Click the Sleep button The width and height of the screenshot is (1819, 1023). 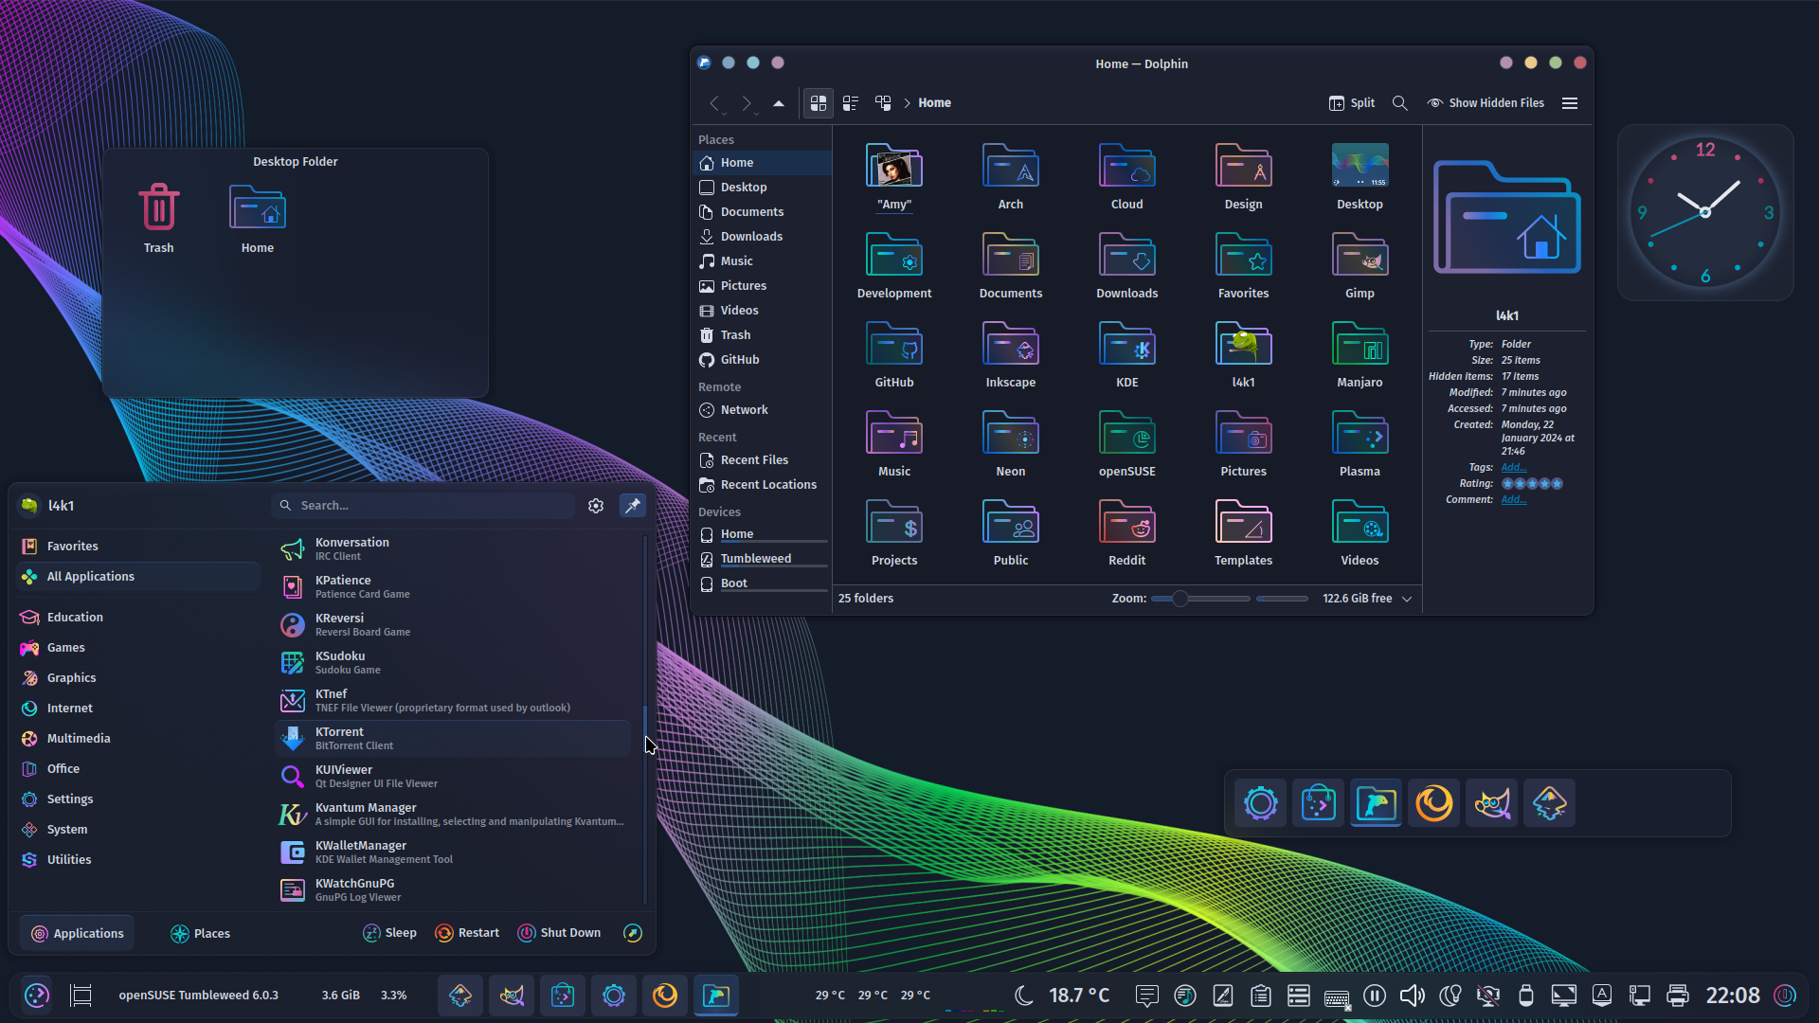[389, 934]
